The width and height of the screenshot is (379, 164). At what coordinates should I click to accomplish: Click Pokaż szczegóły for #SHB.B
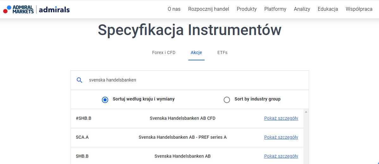pos(281,118)
